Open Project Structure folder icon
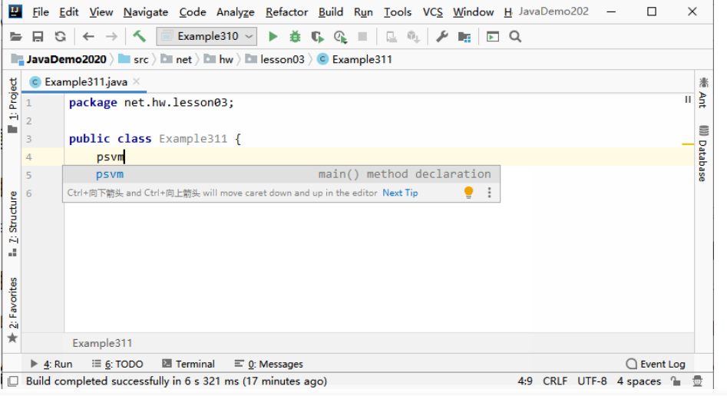Image resolution: width=727 pixels, height=396 pixels. click(464, 37)
